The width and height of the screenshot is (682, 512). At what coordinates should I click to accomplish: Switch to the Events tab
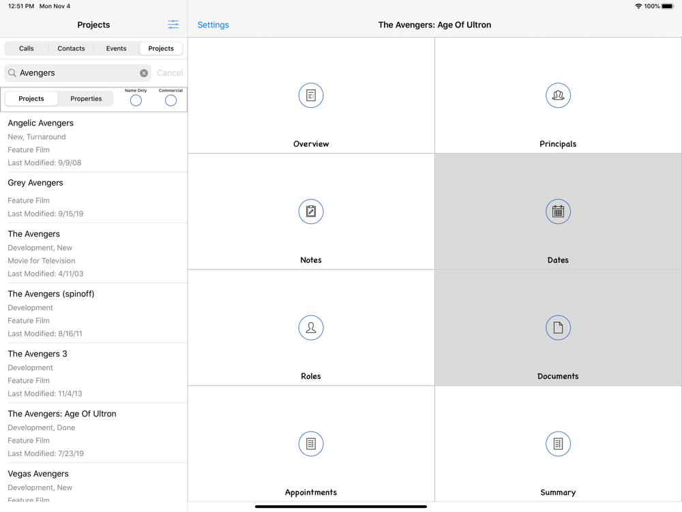point(116,48)
